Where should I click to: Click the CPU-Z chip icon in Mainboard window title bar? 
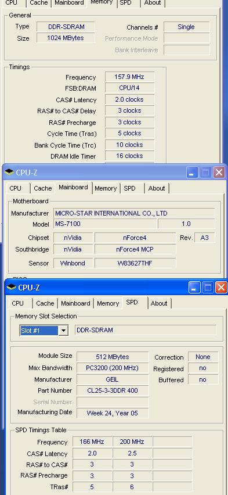point(9,172)
